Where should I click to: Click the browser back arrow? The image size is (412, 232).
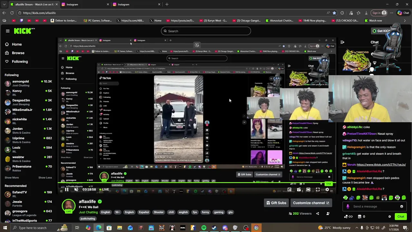click(4, 13)
